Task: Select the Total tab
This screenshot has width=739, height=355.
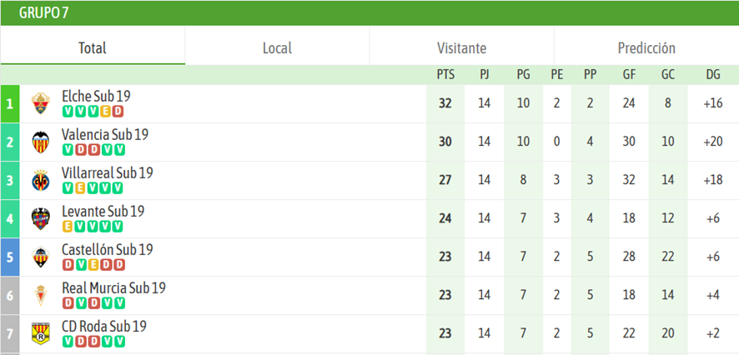Action: pyautogui.click(x=93, y=47)
